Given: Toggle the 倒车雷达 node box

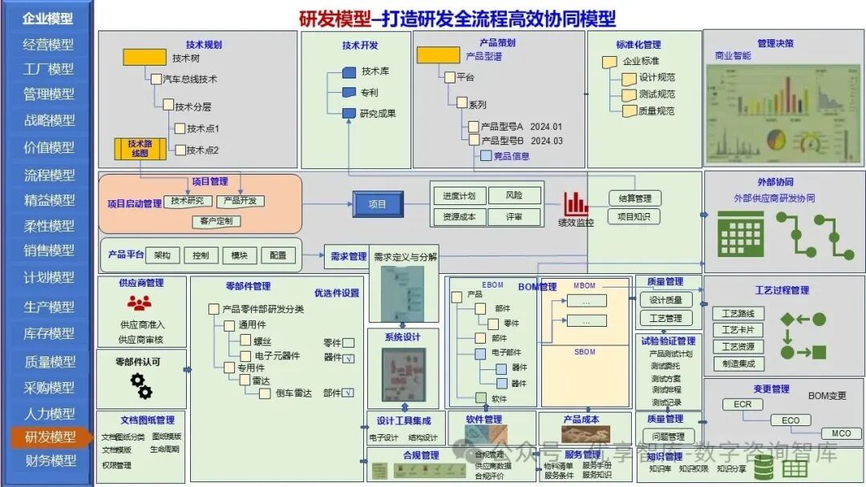Looking at the screenshot, I should [265, 393].
